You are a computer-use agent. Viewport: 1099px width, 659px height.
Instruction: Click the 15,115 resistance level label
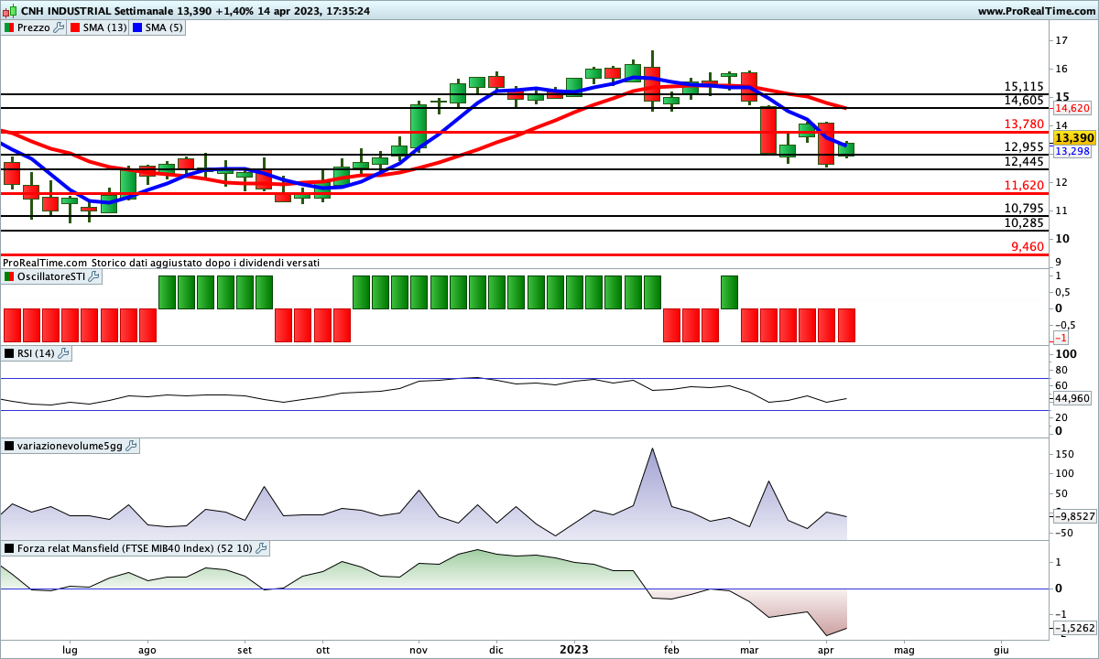[x=1024, y=86]
